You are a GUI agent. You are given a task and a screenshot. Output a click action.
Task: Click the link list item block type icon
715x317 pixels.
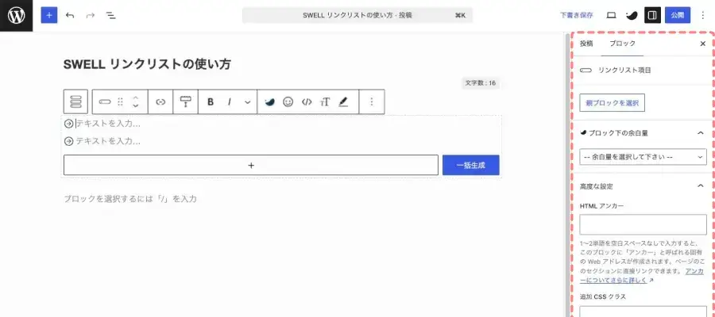click(105, 102)
